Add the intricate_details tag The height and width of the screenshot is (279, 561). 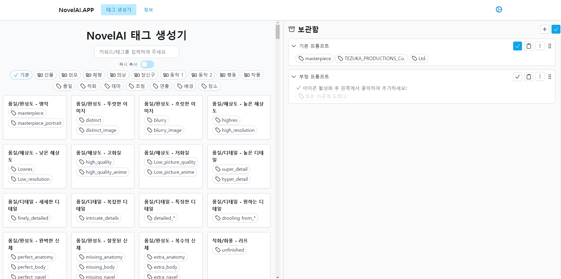coord(99,218)
